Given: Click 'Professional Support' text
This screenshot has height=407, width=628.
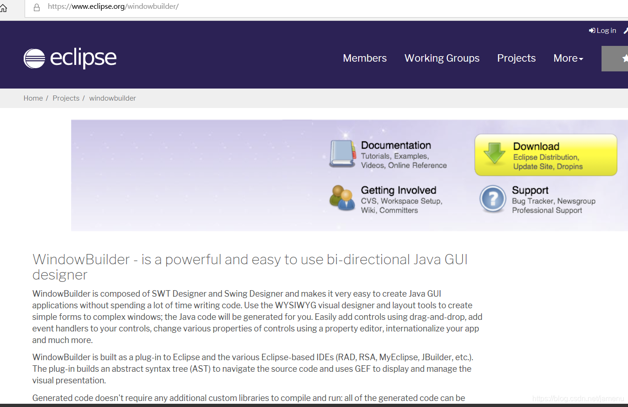Looking at the screenshot, I should tap(547, 210).
